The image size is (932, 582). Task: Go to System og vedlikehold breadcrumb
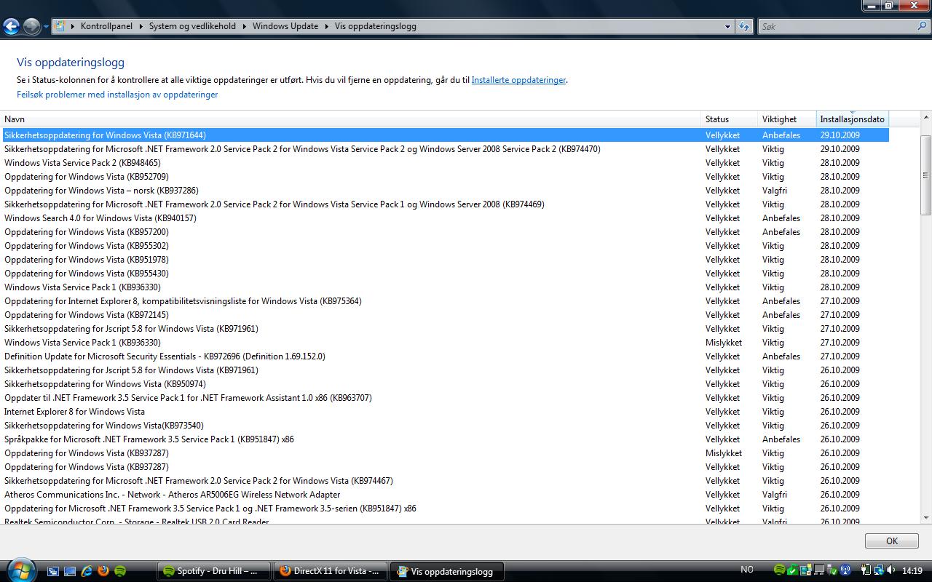(x=192, y=26)
